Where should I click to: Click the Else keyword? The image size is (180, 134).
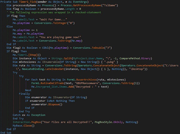(10, 27)
